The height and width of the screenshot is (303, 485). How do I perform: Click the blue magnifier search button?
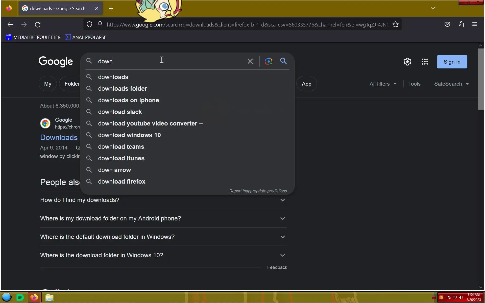tap(283, 61)
